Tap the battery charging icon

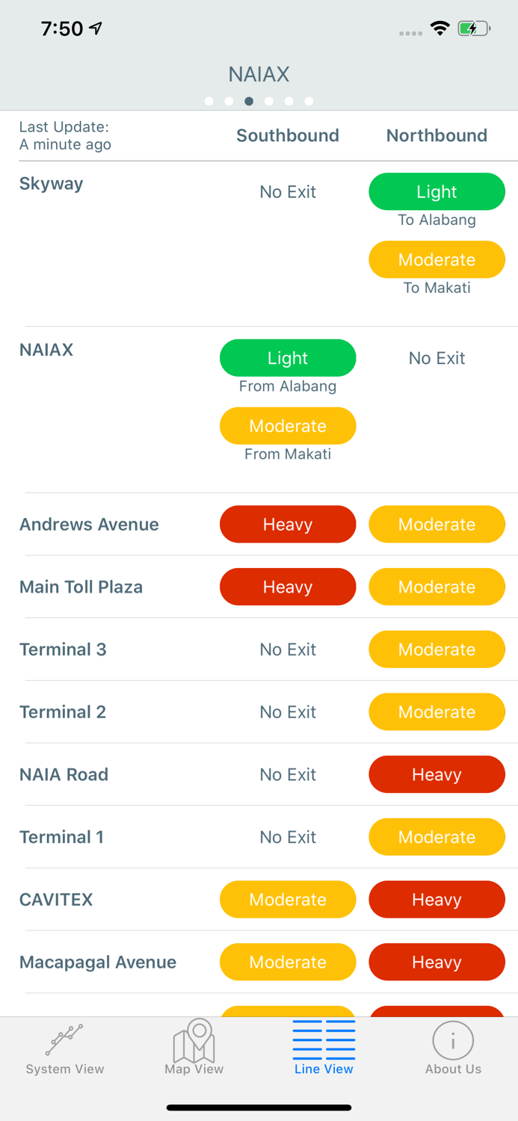[474, 29]
